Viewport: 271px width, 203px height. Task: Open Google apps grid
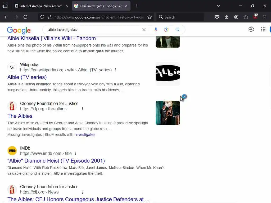pyautogui.click(x=263, y=30)
